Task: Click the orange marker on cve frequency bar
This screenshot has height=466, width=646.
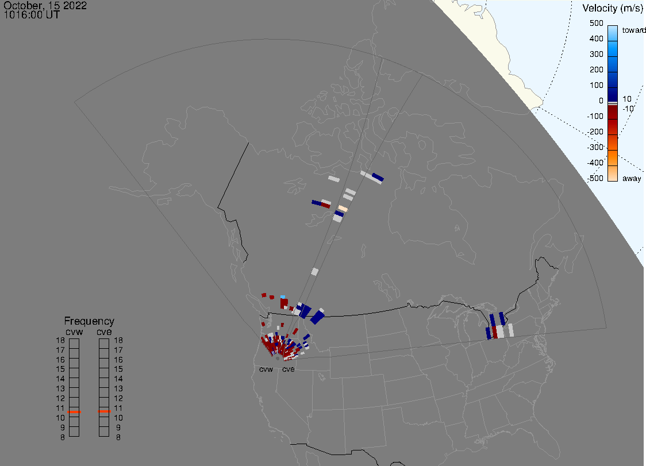Action: tap(104, 411)
